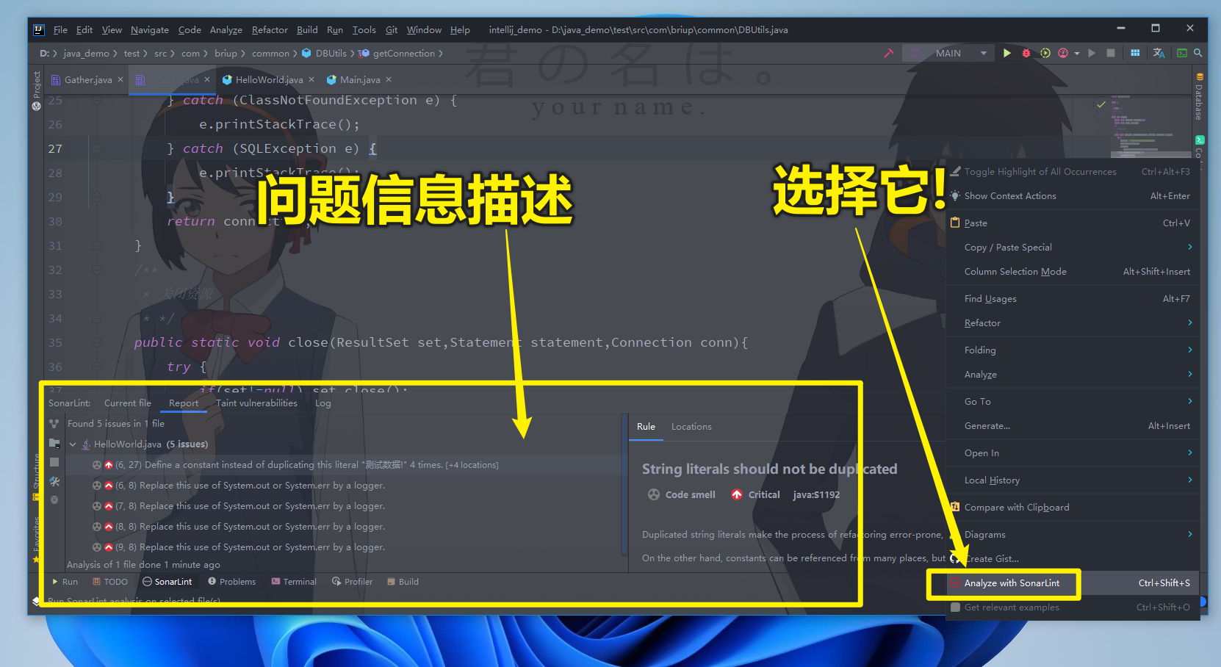Open the Favorites tool window on the left strip
The height and width of the screenshot is (667, 1221).
coord(36,540)
